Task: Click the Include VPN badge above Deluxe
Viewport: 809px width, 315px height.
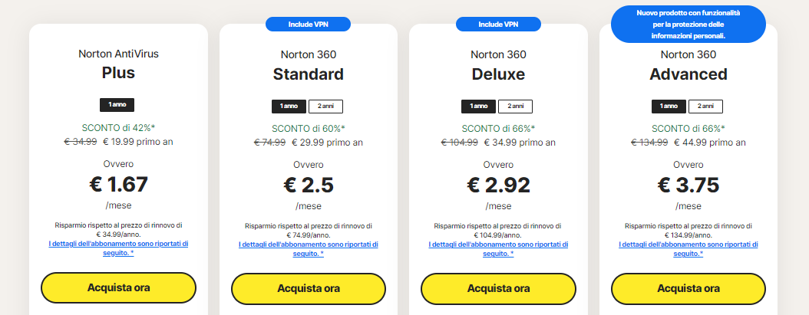Action: 498,25
